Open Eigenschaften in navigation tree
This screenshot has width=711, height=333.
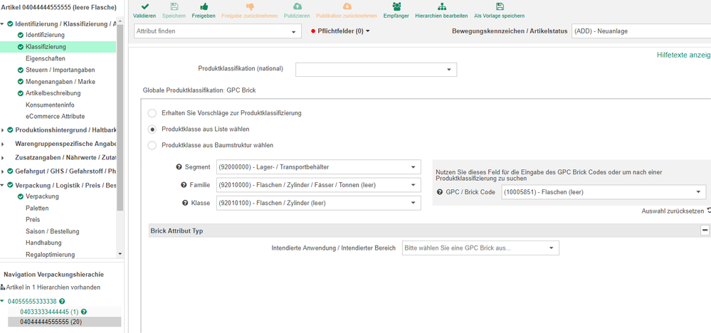click(x=46, y=58)
